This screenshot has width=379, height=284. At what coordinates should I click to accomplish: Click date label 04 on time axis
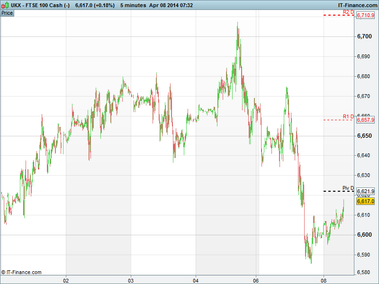pyautogui.click(x=196, y=280)
